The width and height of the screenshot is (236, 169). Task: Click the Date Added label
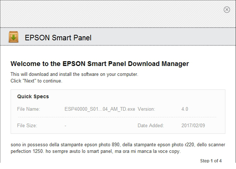[151, 125]
